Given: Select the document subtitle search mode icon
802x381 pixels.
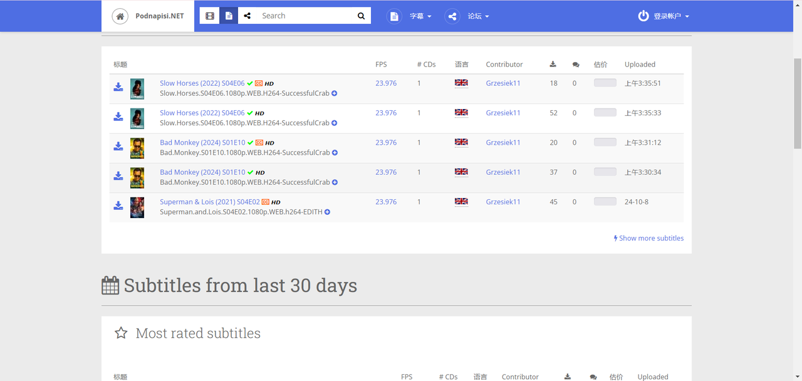Looking at the screenshot, I should click(x=229, y=16).
